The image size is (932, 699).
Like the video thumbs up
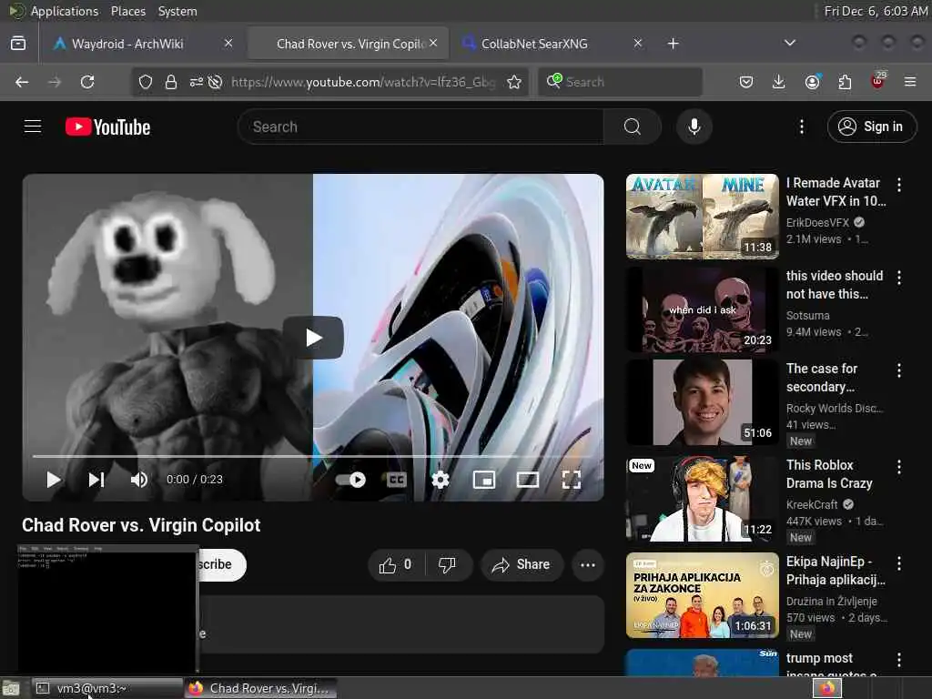click(397, 565)
